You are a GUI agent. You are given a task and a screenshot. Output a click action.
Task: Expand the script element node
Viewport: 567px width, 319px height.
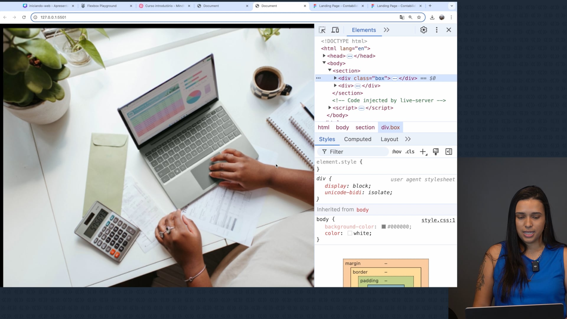click(330, 108)
